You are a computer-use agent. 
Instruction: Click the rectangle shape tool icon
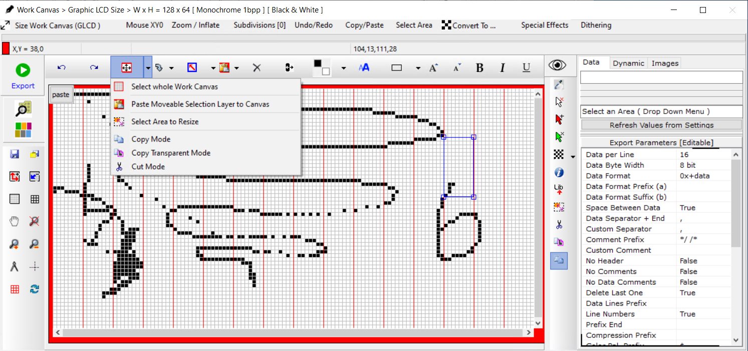[397, 67]
